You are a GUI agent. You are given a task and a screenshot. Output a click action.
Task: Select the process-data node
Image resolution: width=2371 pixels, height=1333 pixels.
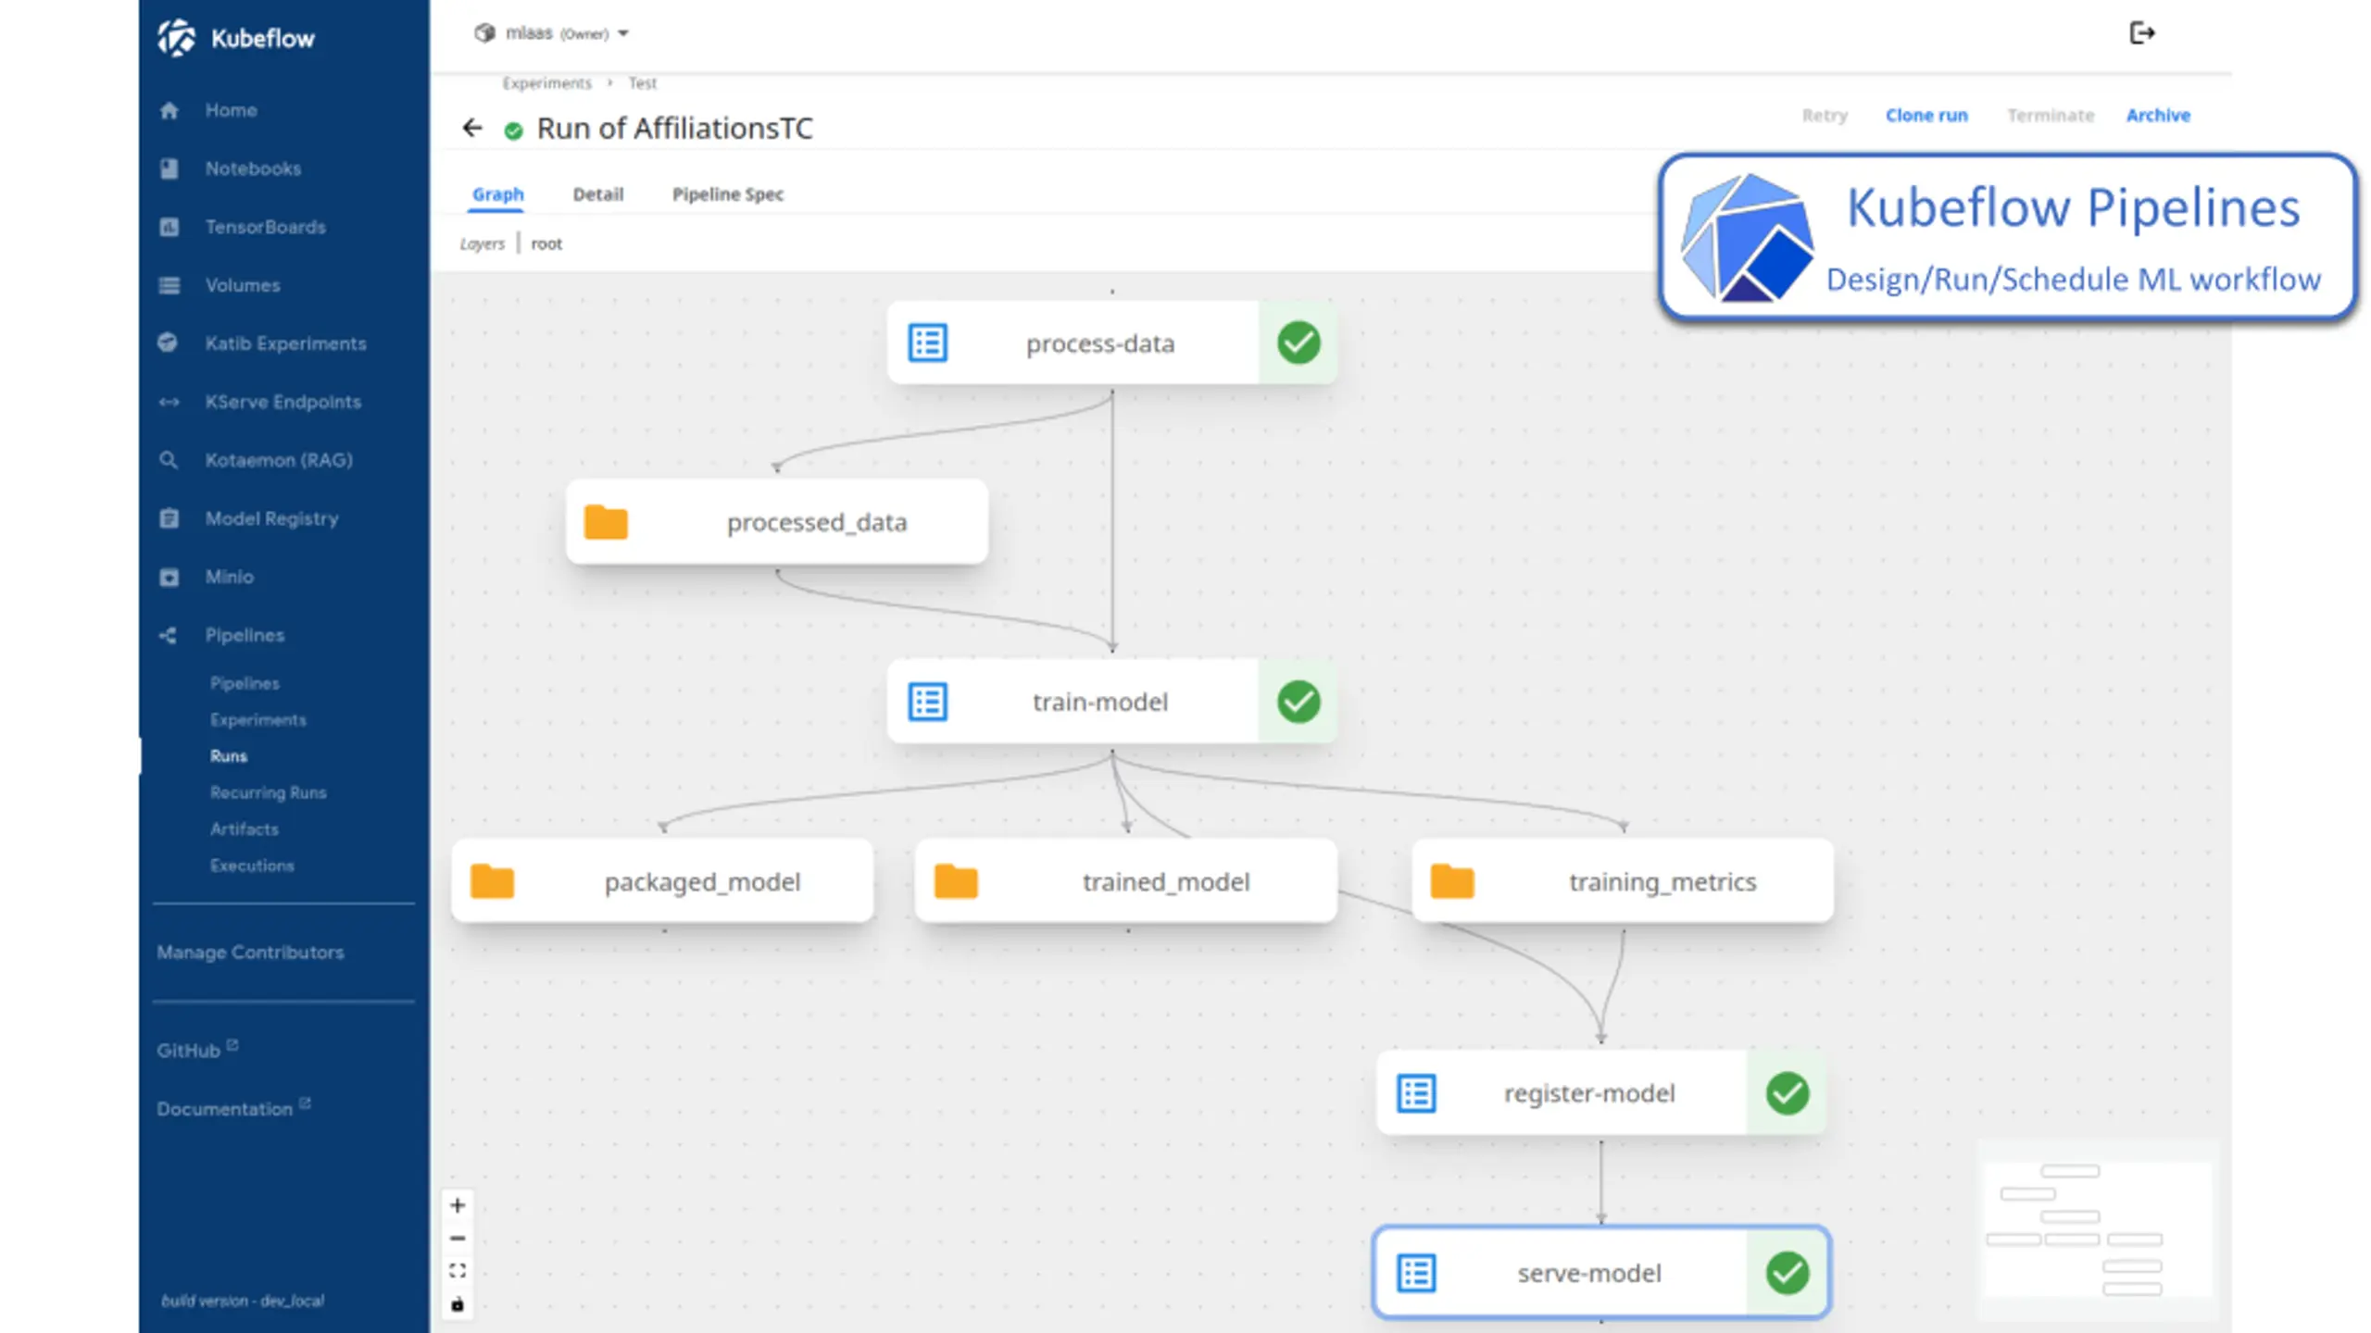[x=1111, y=343]
